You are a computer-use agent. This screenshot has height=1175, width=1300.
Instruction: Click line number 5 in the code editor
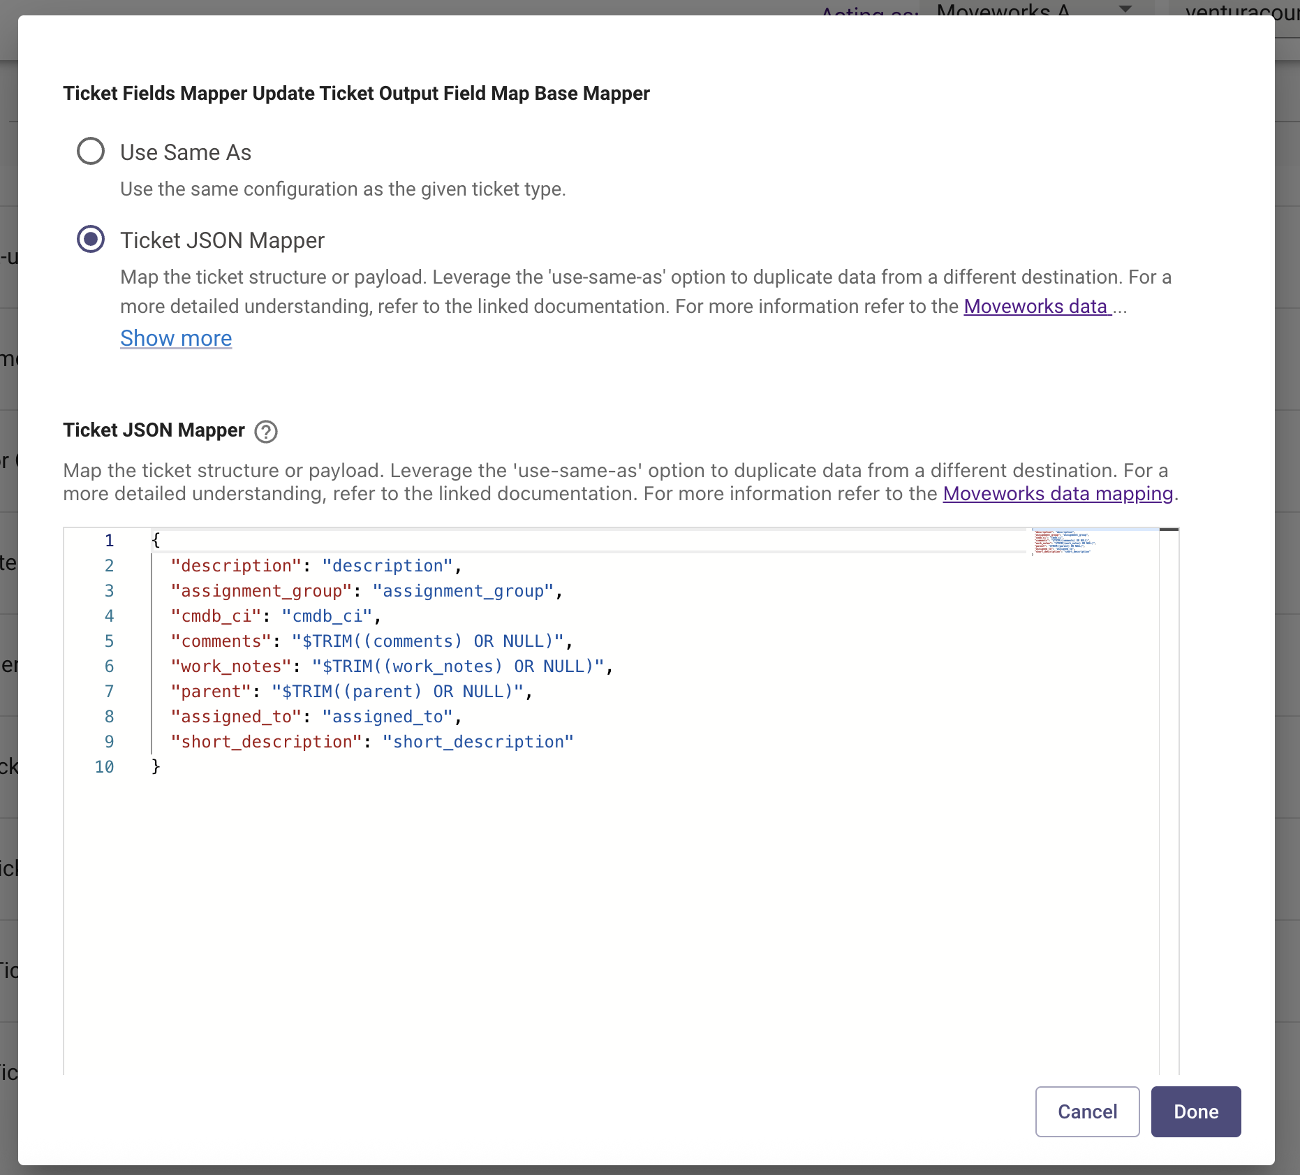[109, 641]
